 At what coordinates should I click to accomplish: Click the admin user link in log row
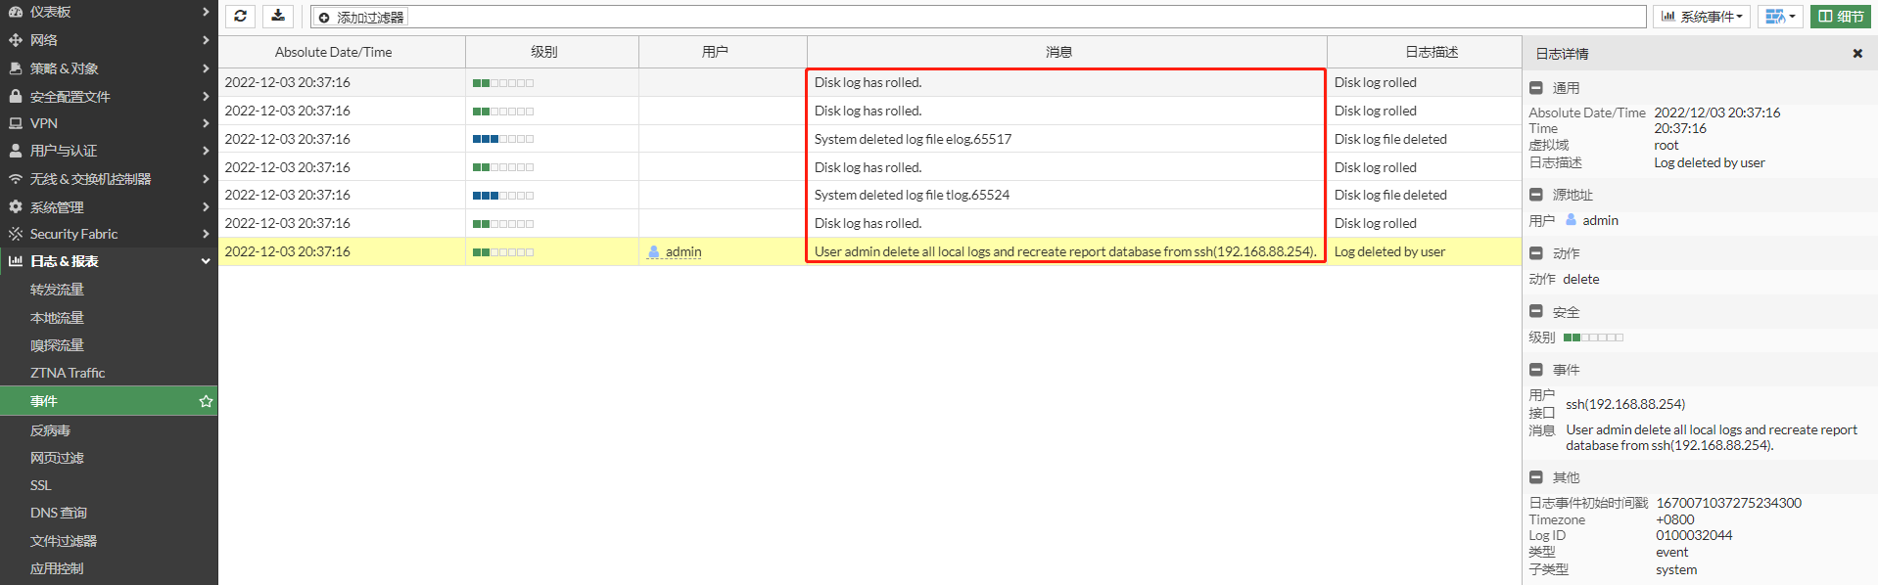point(683,252)
